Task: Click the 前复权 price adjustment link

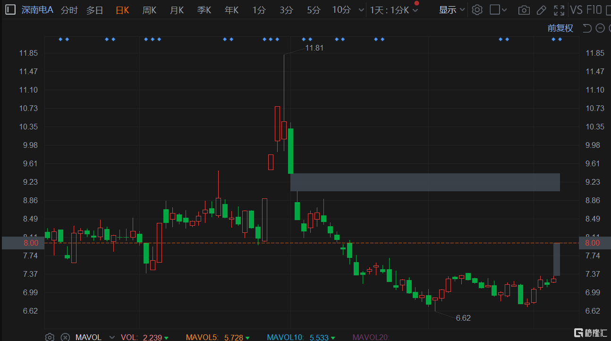Action: [x=560, y=28]
